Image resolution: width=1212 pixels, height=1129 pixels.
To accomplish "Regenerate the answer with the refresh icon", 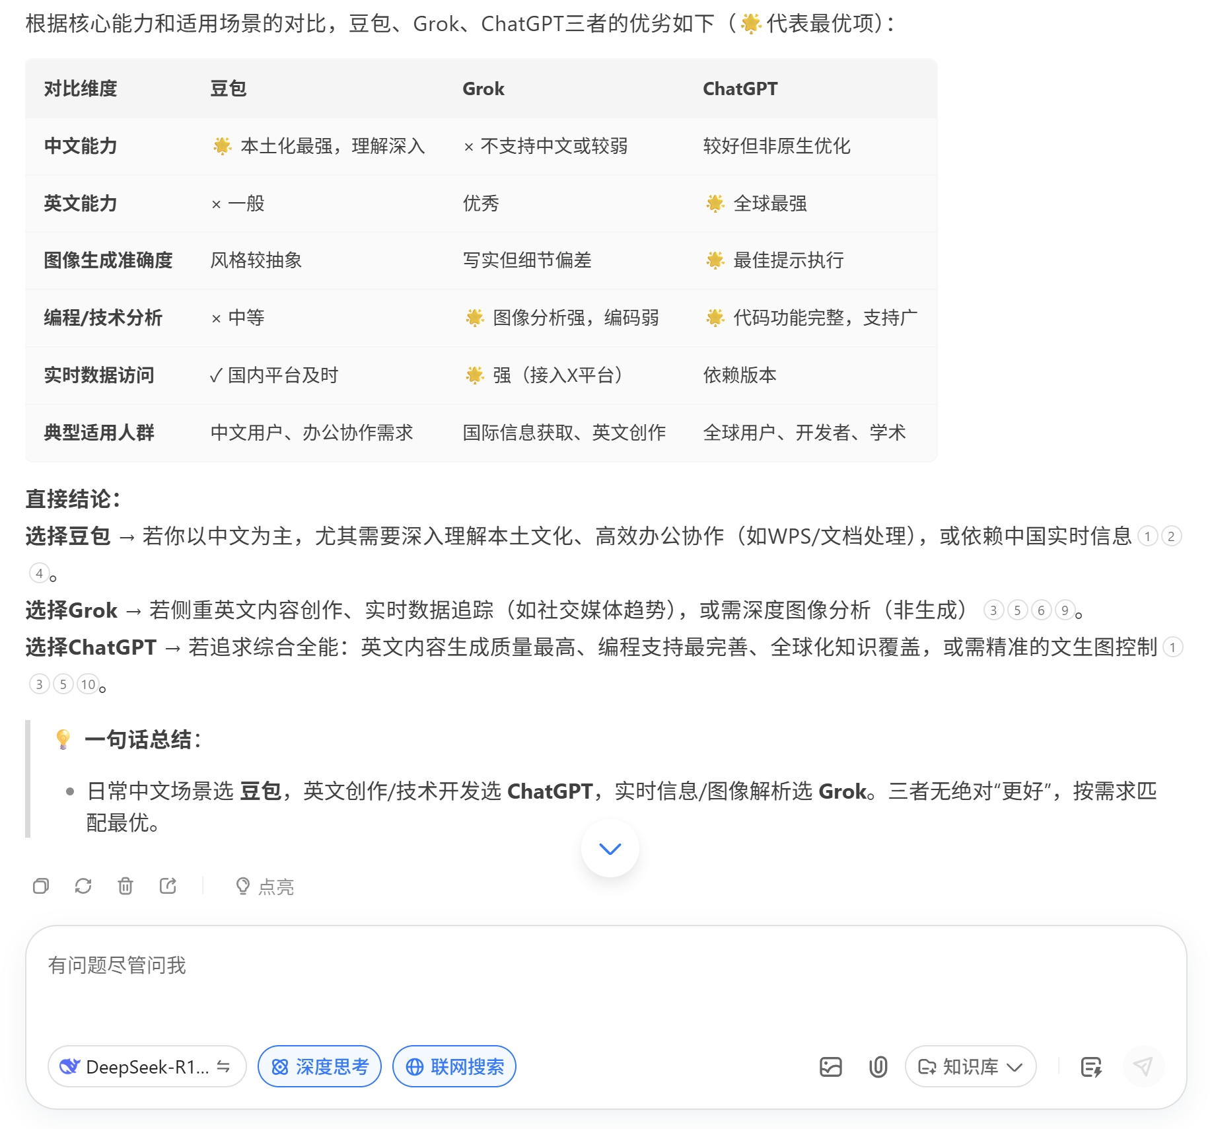I will point(83,886).
